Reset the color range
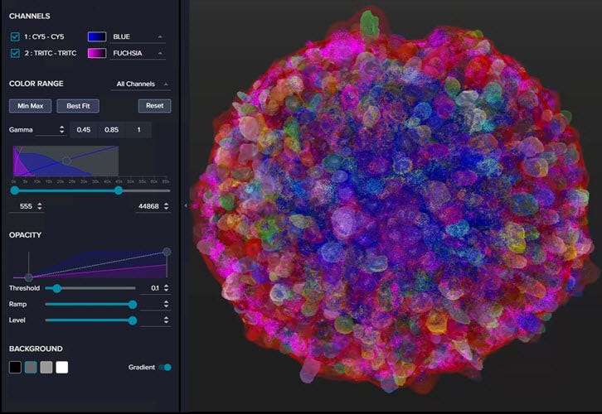This screenshot has width=602, height=414. click(154, 106)
